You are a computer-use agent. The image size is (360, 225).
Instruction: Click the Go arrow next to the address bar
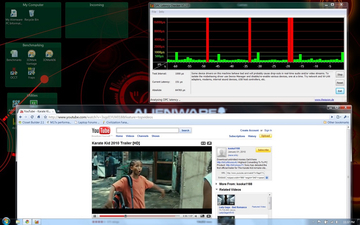pos(332,117)
